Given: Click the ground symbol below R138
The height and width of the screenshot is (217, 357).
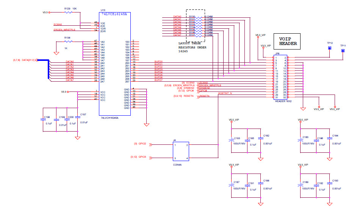Looking at the screenshot, I should tap(56, 53).
